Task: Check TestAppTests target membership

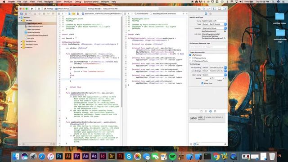Action: (190, 58)
